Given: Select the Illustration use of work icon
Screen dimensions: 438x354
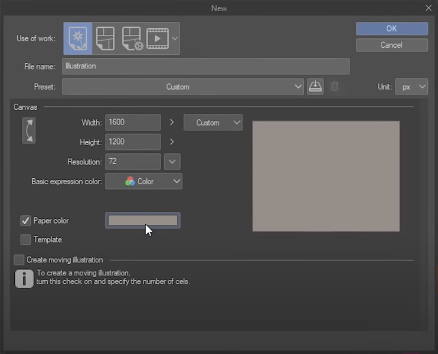Looking at the screenshot, I should (78, 39).
